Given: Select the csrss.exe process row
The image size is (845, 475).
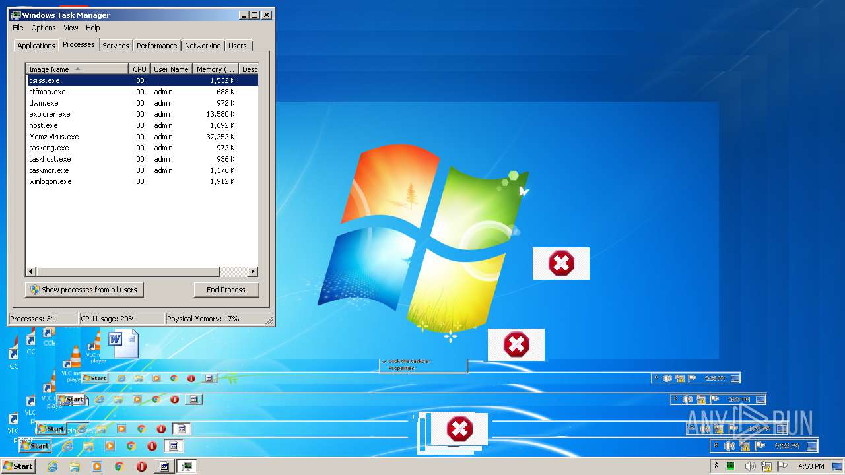Looking at the screenshot, I should (x=142, y=80).
